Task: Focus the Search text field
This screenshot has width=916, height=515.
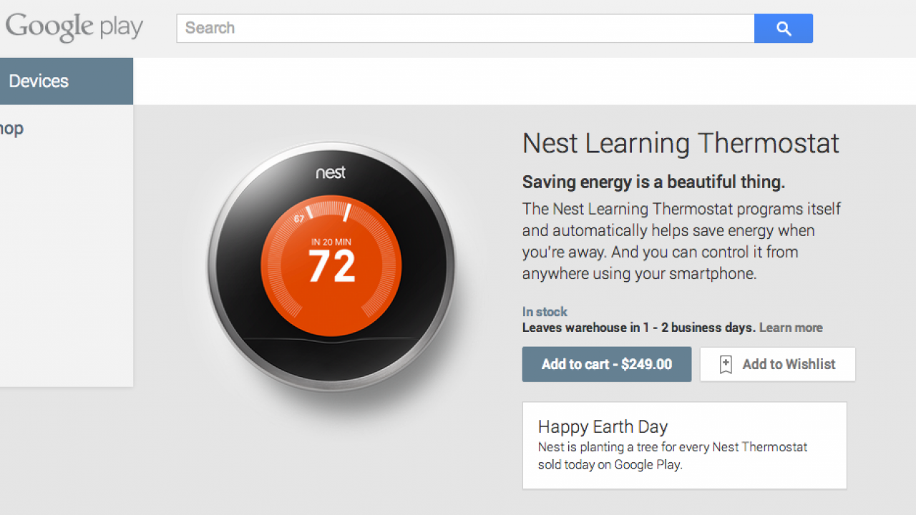Action: tap(465, 29)
